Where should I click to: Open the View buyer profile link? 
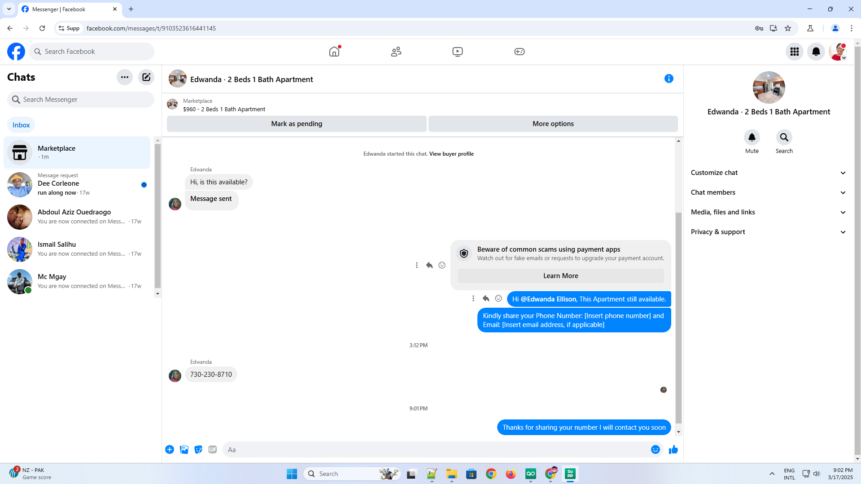(x=451, y=154)
